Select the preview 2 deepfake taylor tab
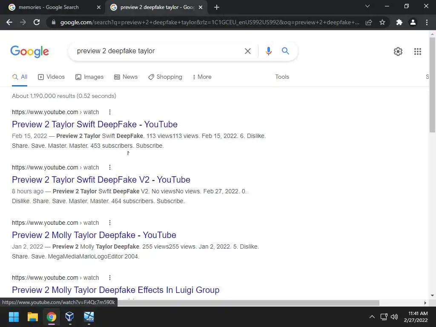Viewport: 436px width, 327px height. coord(156,7)
